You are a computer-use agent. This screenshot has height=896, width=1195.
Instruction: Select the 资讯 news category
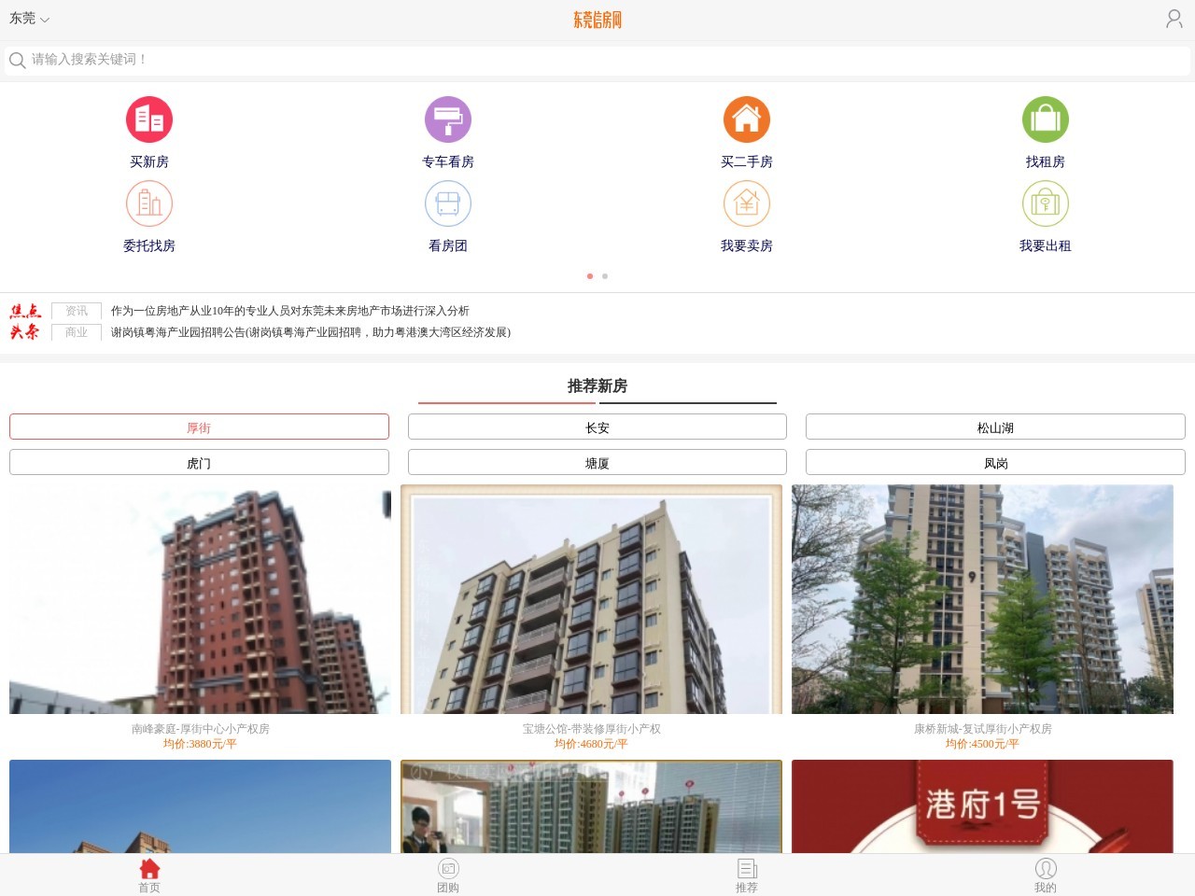point(76,312)
